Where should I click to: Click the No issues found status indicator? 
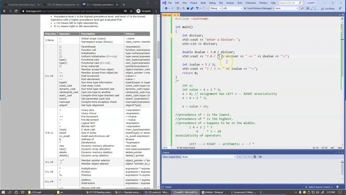coord(186,148)
